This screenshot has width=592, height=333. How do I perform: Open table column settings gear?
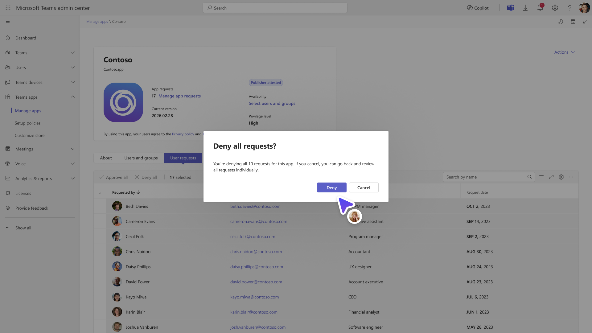point(561,177)
